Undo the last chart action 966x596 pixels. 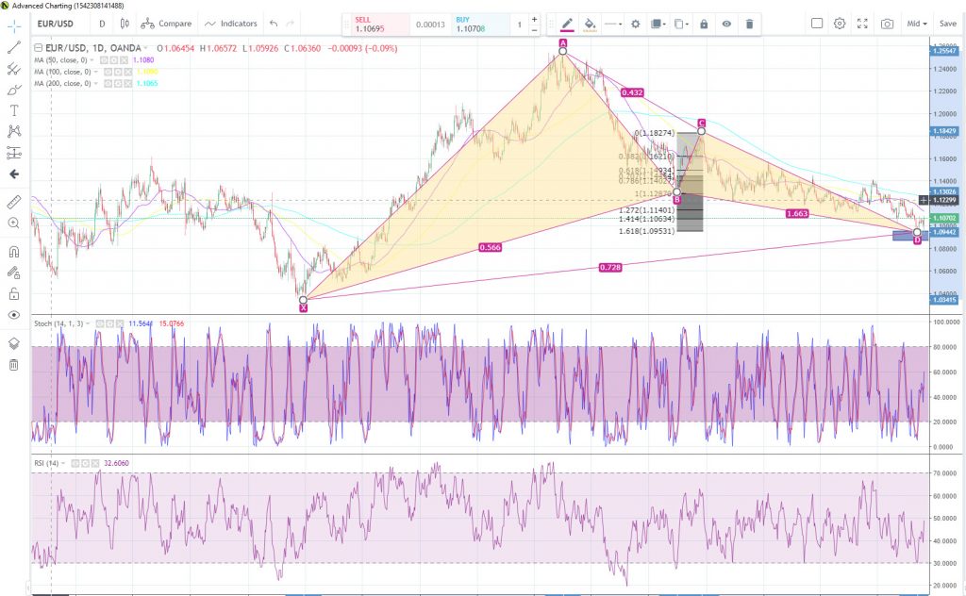point(274,24)
